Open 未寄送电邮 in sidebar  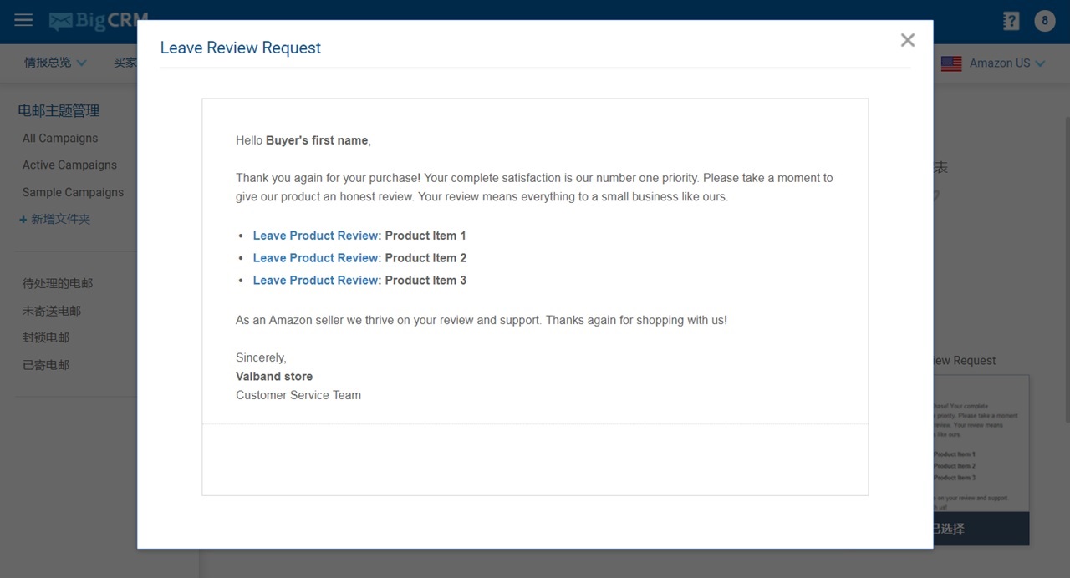pos(52,311)
